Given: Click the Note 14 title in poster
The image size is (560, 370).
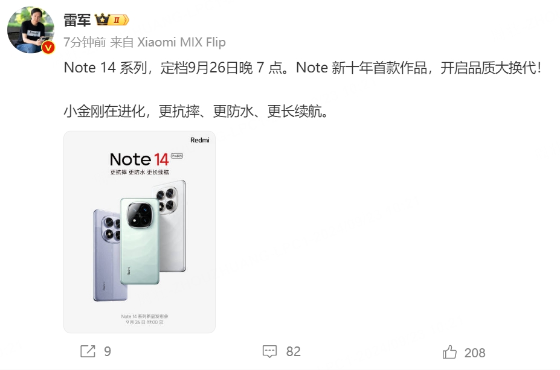Looking at the screenshot, I should [x=140, y=159].
